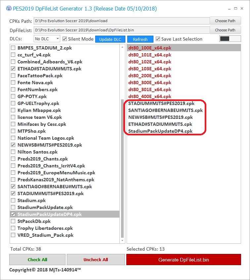Click the Check All button
This screenshot has height=280, width=250.
click(x=37, y=260)
